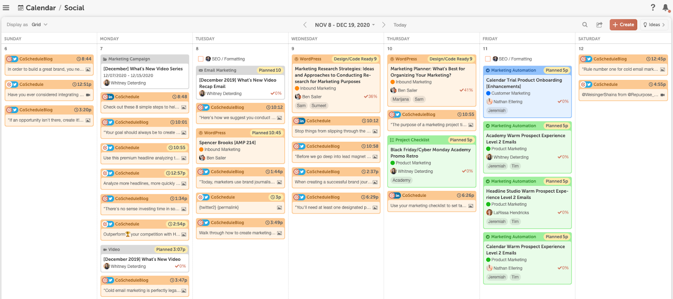The height and width of the screenshot is (299, 673).
Task: Select the Marijana tag
Action: [x=401, y=100]
